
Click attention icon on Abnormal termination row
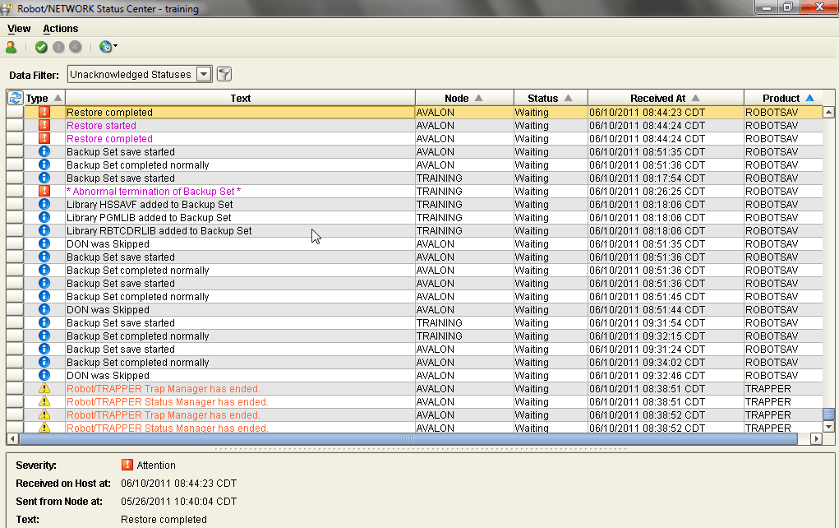[x=44, y=191]
